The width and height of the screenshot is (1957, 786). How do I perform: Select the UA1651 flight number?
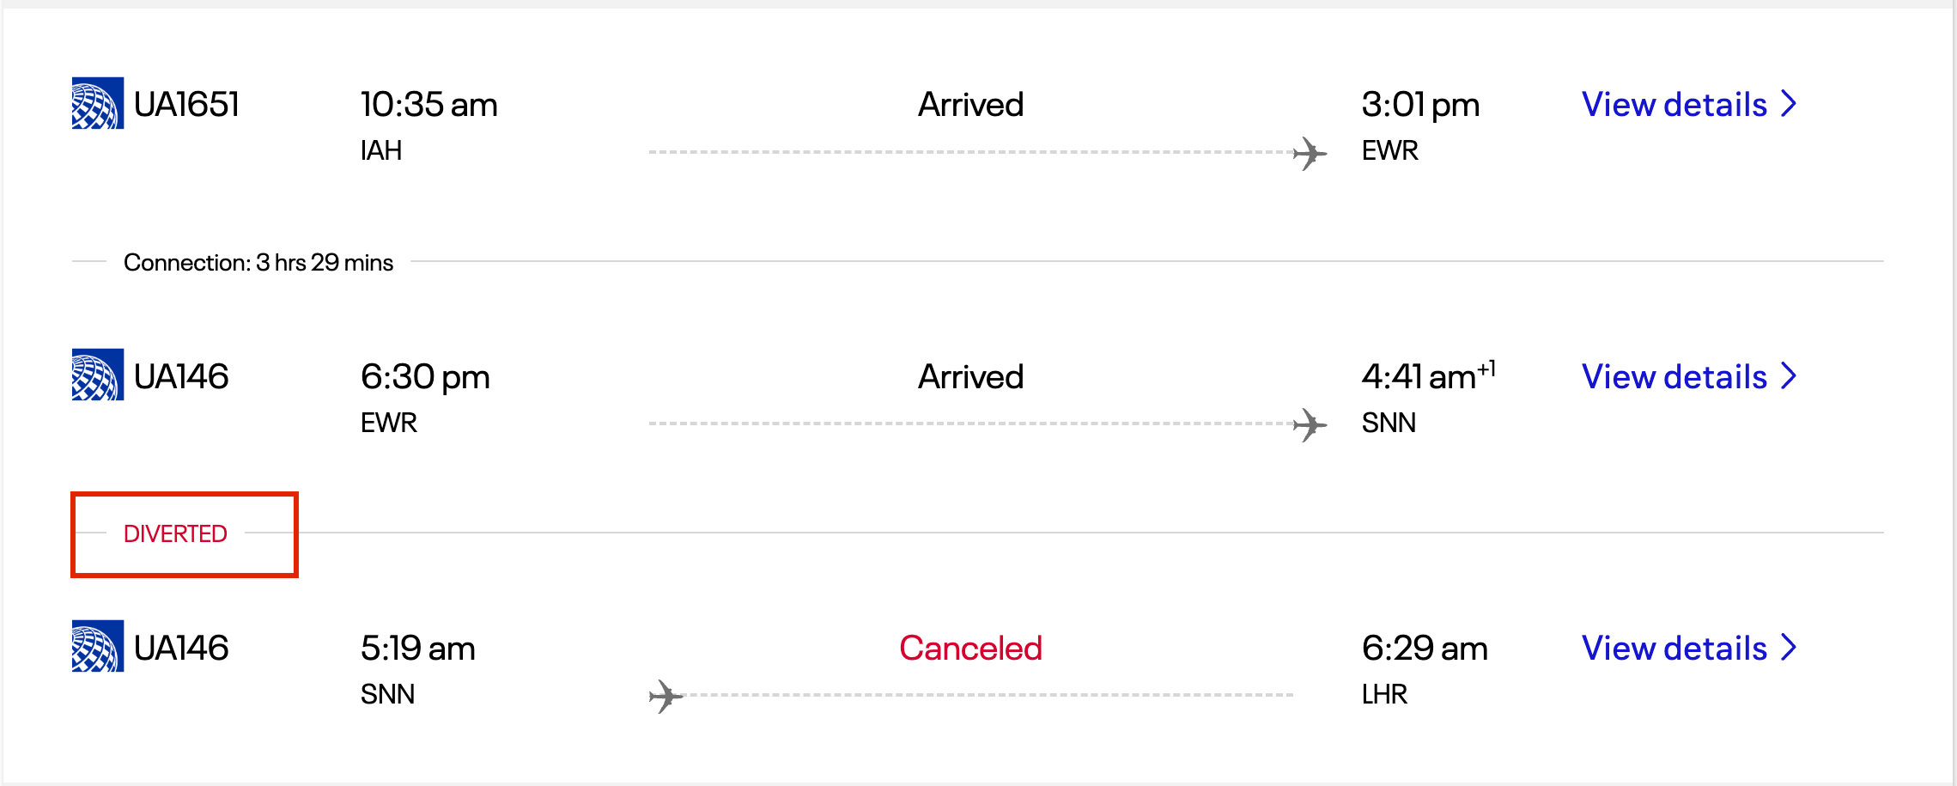click(x=186, y=105)
